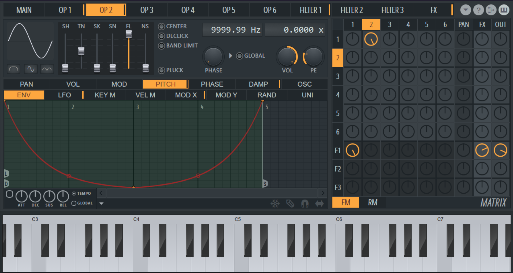Click the tag-shaped step icon under the envelope
The width and height of the screenshot is (513, 273).
[x=290, y=204]
